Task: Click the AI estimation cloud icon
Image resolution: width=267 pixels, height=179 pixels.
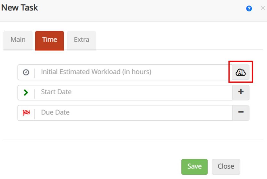Action: click(240, 72)
